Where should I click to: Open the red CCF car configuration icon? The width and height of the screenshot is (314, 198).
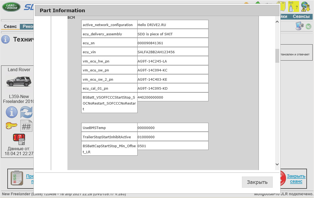[19, 139]
